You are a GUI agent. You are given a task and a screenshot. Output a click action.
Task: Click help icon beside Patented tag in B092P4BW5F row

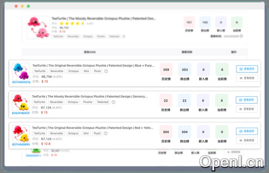(x=113, y=102)
